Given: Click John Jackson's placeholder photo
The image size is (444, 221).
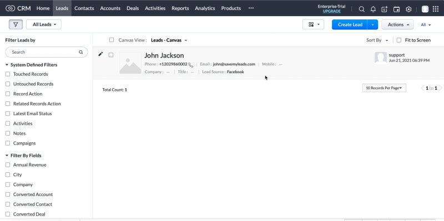Looking at the screenshot, I should (x=130, y=63).
